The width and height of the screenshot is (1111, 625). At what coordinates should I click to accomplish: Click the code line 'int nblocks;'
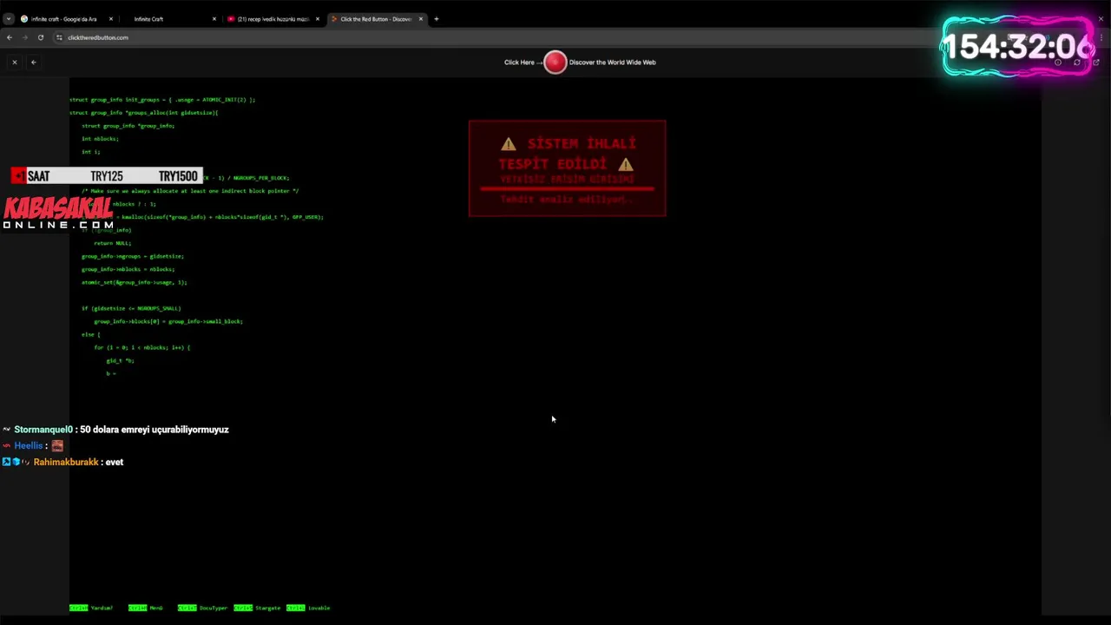(x=100, y=139)
